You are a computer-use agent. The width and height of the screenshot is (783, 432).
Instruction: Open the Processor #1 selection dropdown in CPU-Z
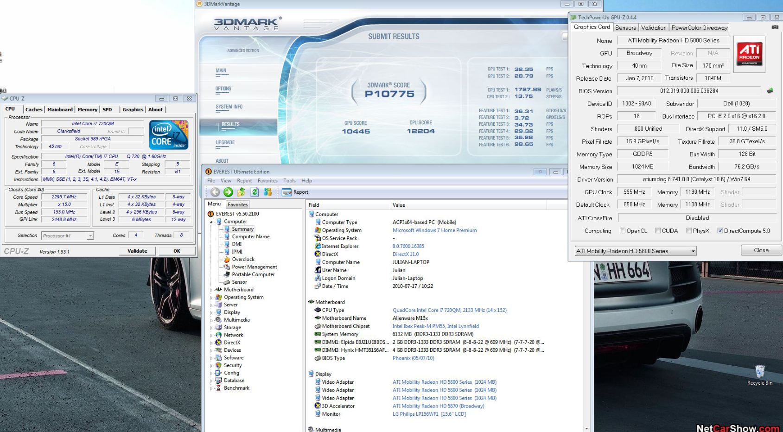pos(68,236)
